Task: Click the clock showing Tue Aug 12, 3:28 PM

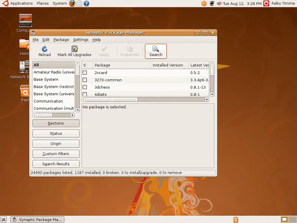Action: click(242, 3)
